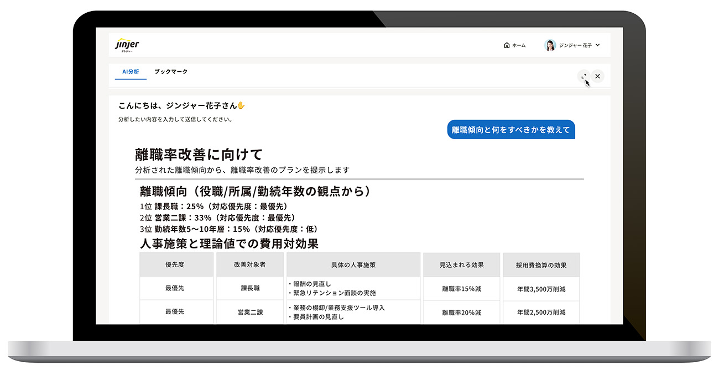Click the user avatar photo
Screen dimensions: 719x376
pos(550,45)
